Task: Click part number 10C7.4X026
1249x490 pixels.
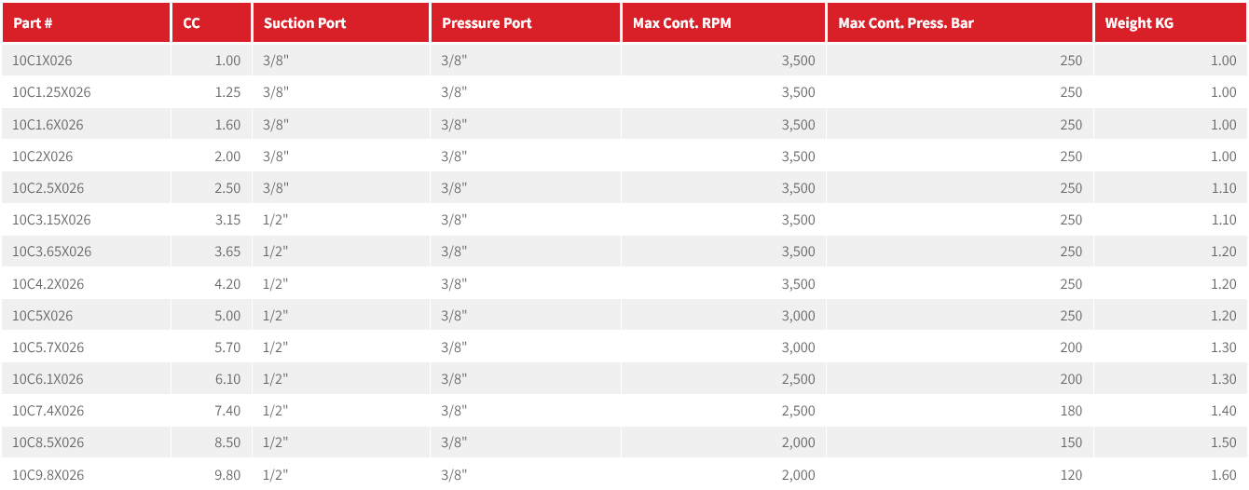Action: pyautogui.click(x=48, y=411)
